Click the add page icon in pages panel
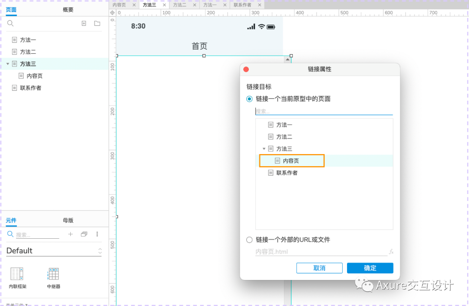This screenshot has width=469, height=306. (x=84, y=23)
